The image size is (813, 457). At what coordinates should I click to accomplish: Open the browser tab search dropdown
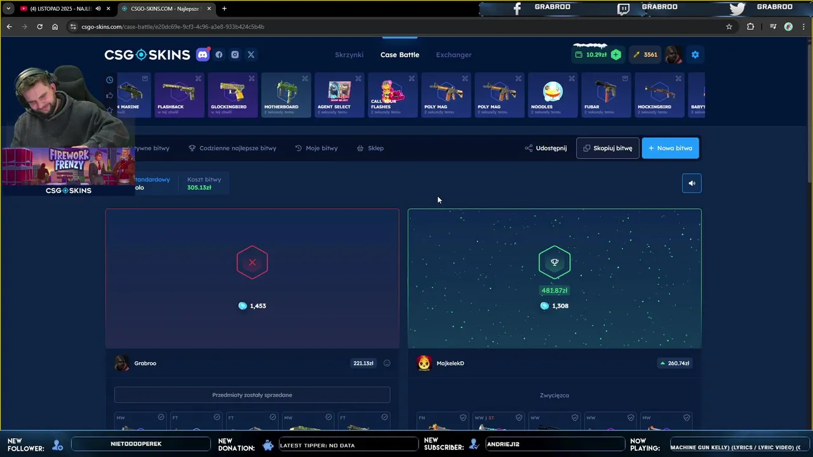8,8
